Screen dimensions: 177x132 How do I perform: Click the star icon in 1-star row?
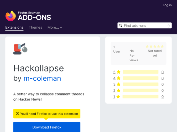tap(118, 97)
